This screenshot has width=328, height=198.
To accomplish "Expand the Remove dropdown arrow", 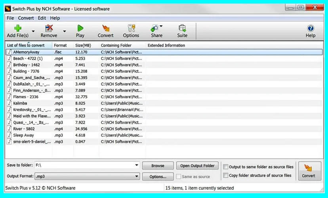I will tap(65, 31).
